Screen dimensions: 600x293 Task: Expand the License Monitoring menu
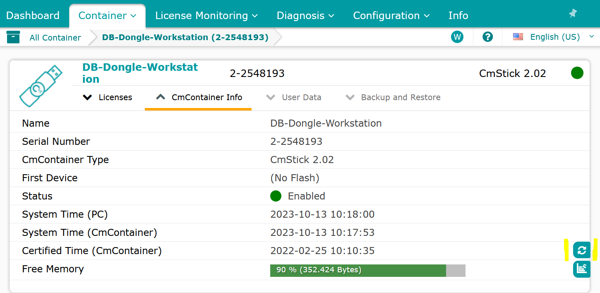(206, 16)
